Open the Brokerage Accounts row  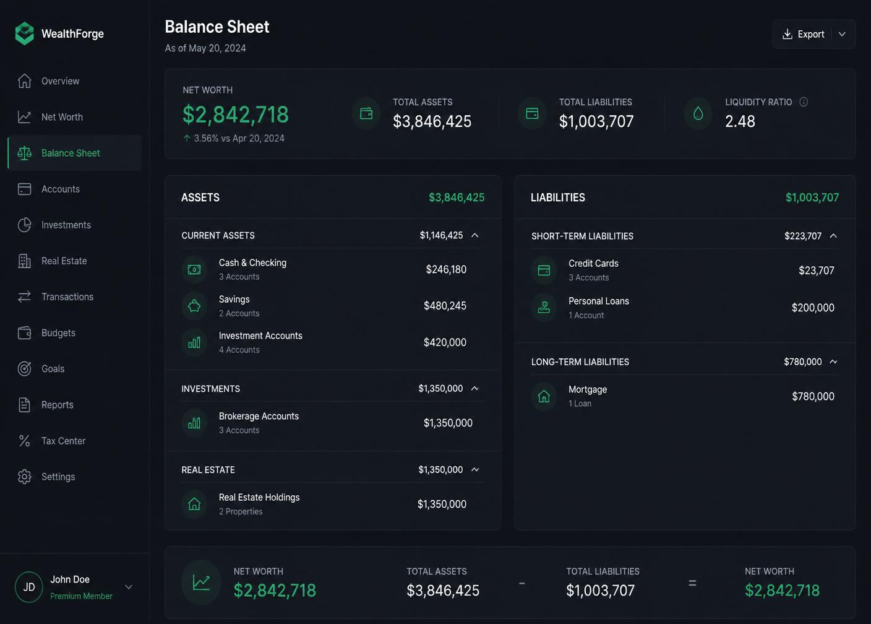pyautogui.click(x=333, y=423)
